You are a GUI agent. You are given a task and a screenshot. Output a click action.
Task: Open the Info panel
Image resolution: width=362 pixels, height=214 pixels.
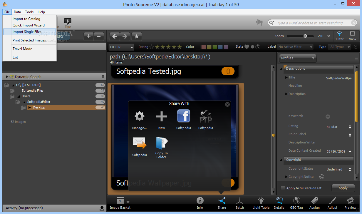[200, 203]
